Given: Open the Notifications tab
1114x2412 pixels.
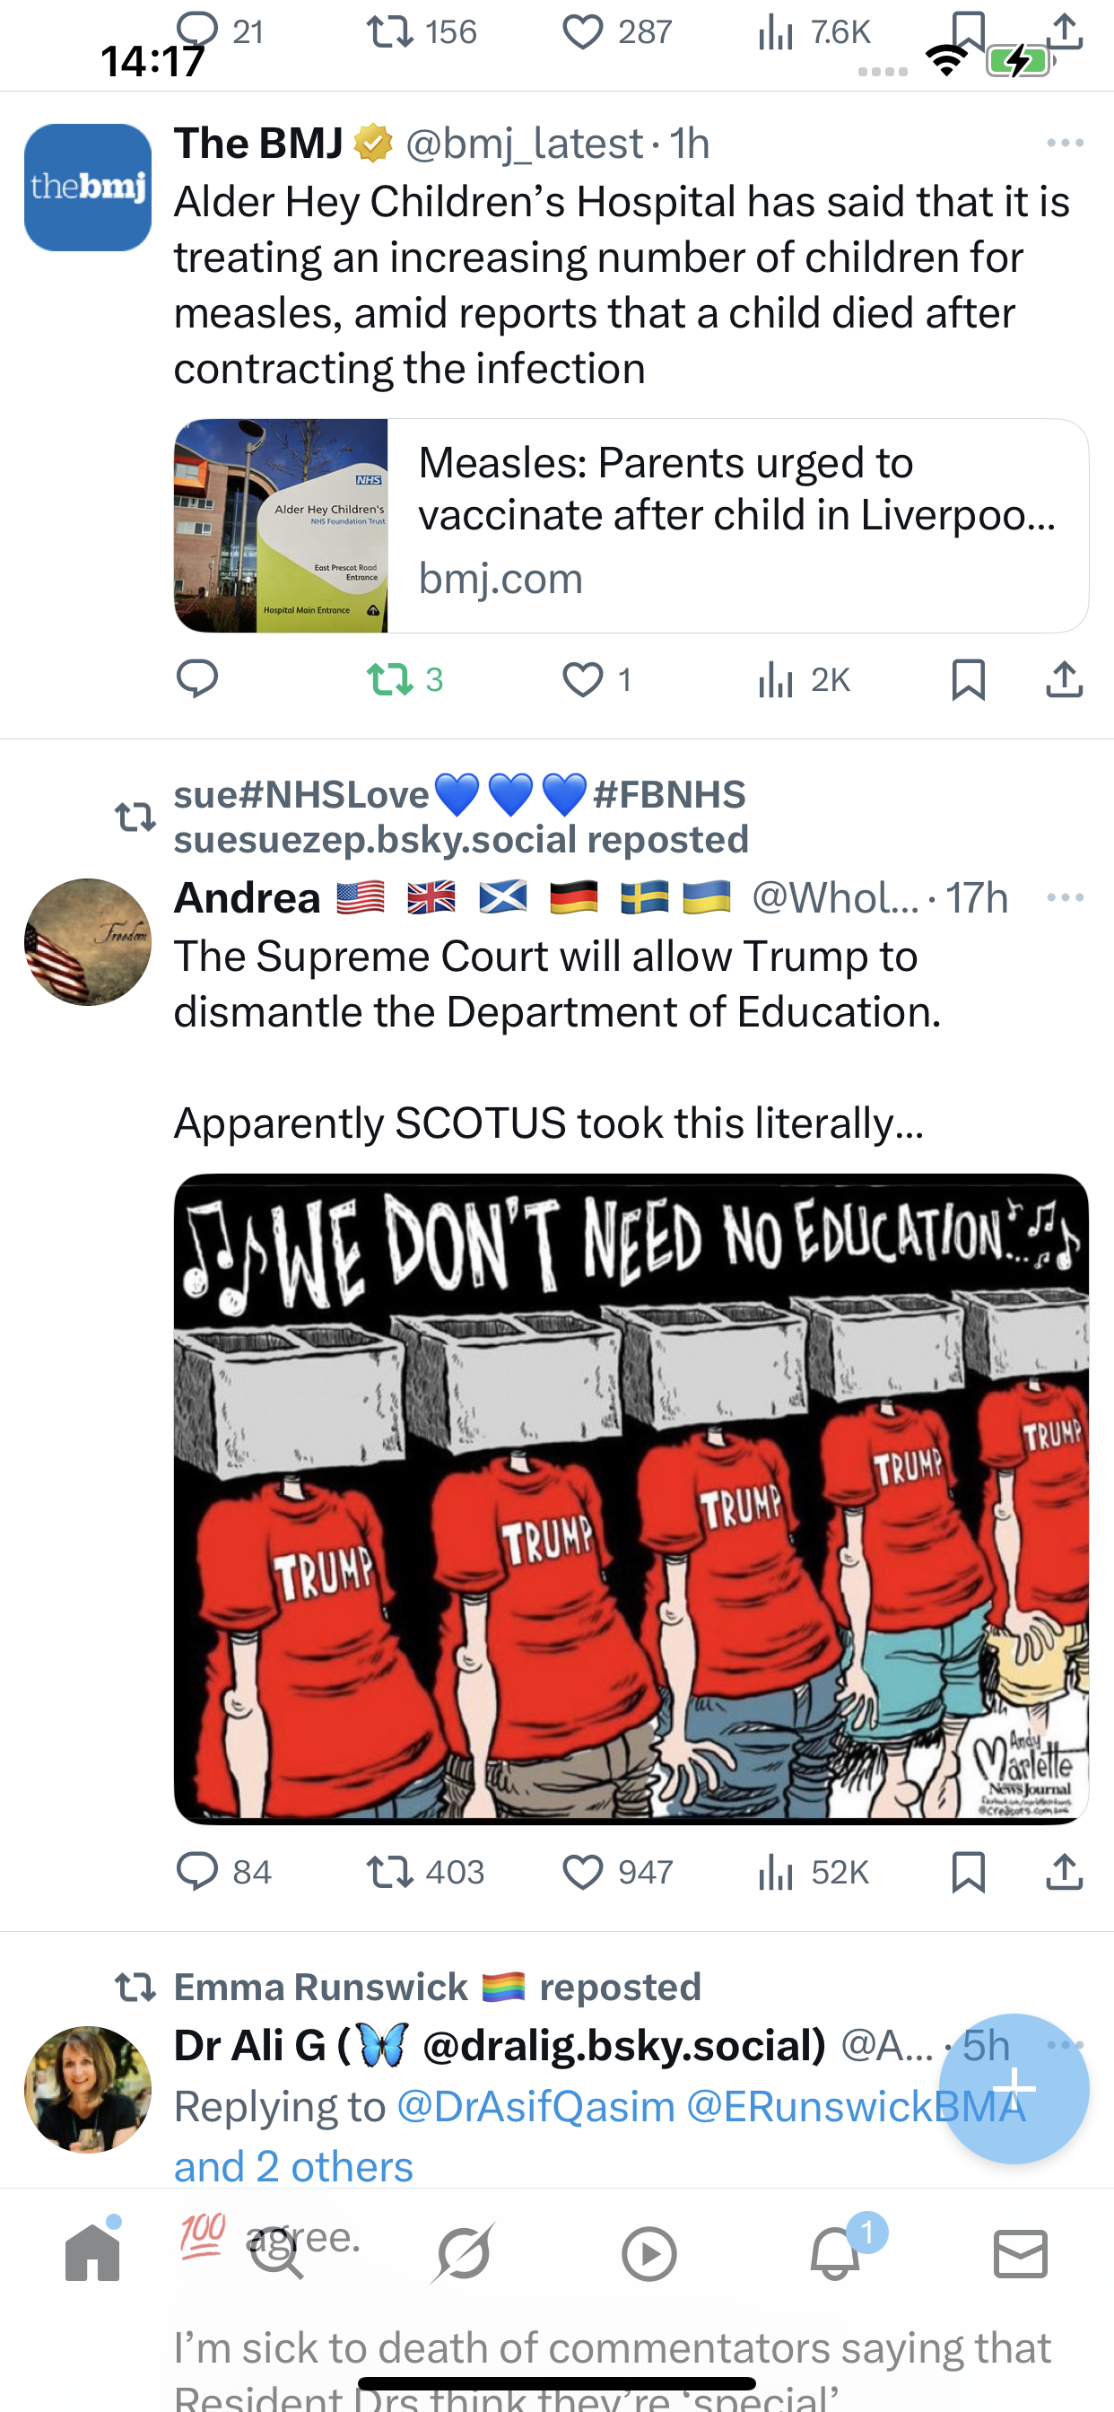Looking at the screenshot, I should pos(835,2253).
